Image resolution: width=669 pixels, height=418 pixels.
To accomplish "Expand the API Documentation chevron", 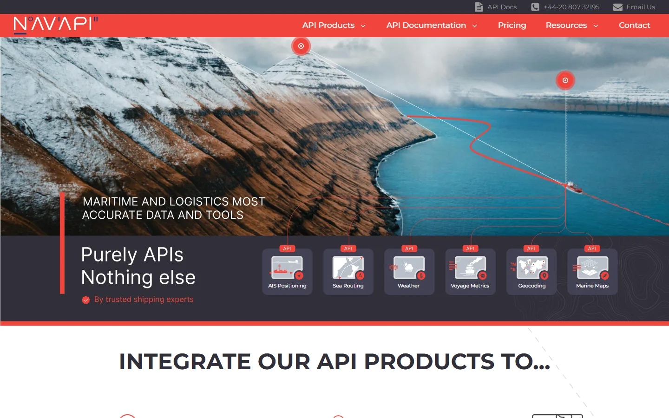I will [x=475, y=26].
